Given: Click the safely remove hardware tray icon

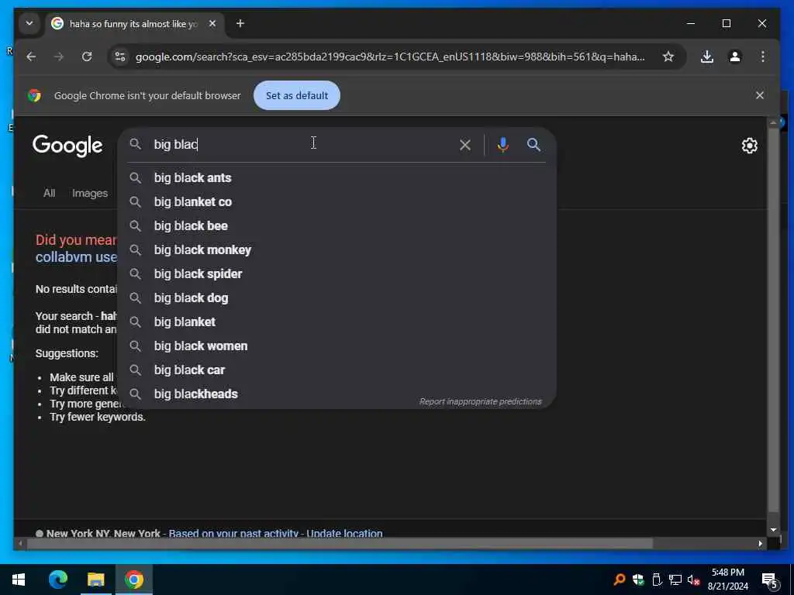Looking at the screenshot, I should click(656, 580).
